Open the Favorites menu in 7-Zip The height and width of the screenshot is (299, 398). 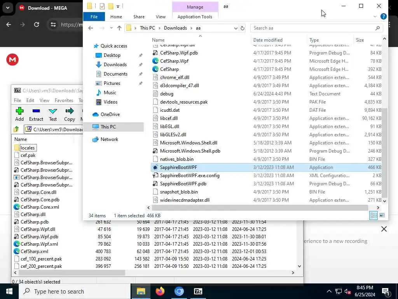click(x=64, y=100)
